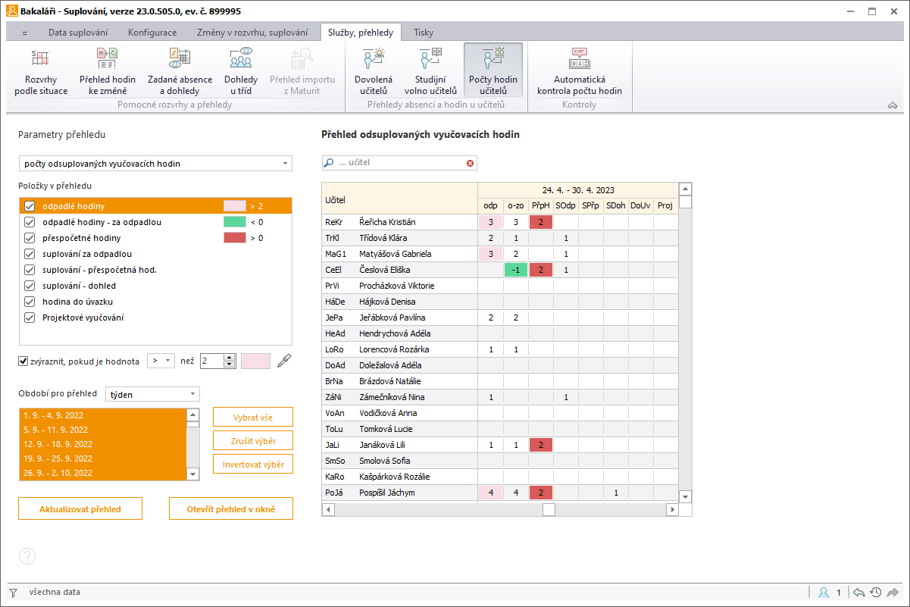Switch to the Tisky tab
910x607 pixels.
tap(424, 33)
